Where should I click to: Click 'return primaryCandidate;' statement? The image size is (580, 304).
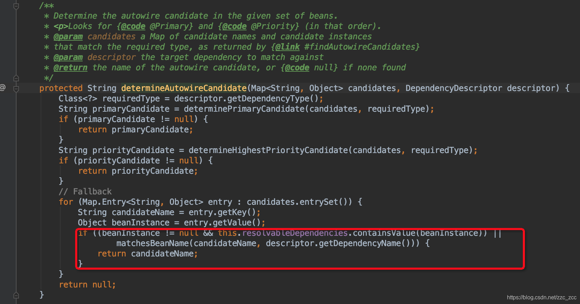point(136,130)
